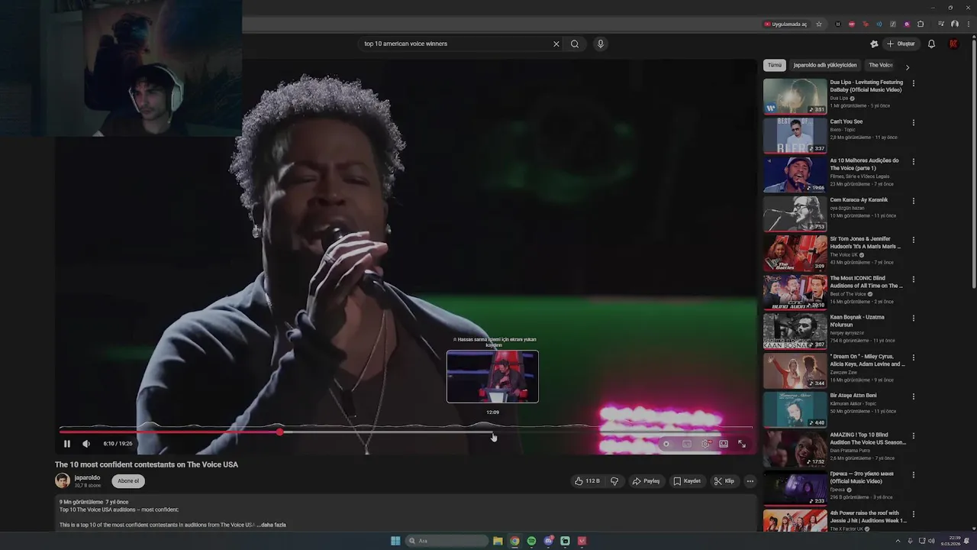Open Spotify from the taskbar
This screenshot has height=550, width=977.
pyautogui.click(x=532, y=541)
